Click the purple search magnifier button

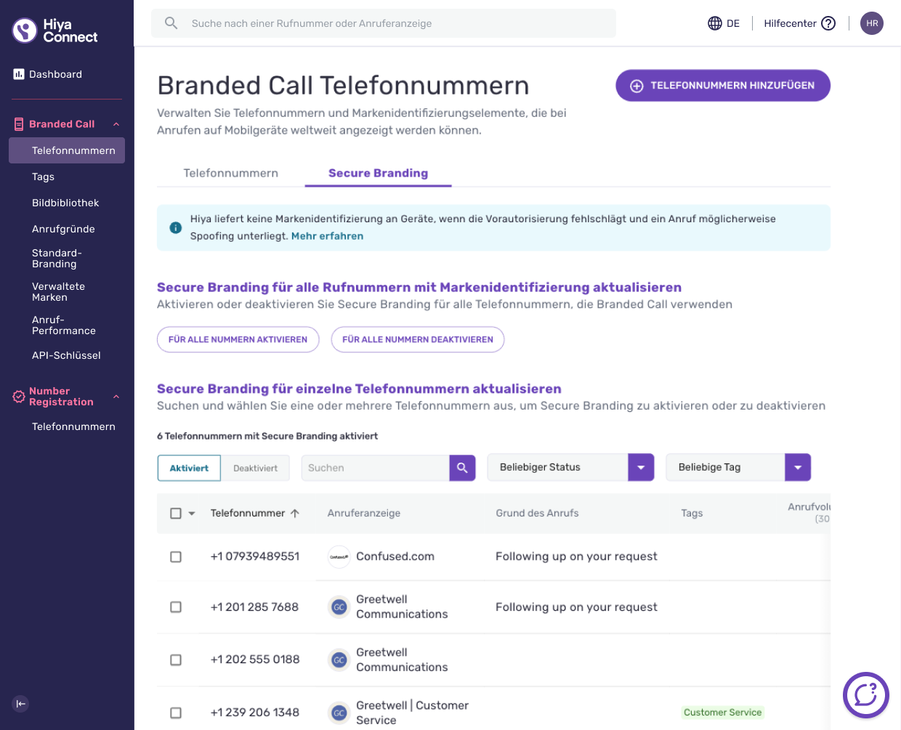[x=462, y=468]
